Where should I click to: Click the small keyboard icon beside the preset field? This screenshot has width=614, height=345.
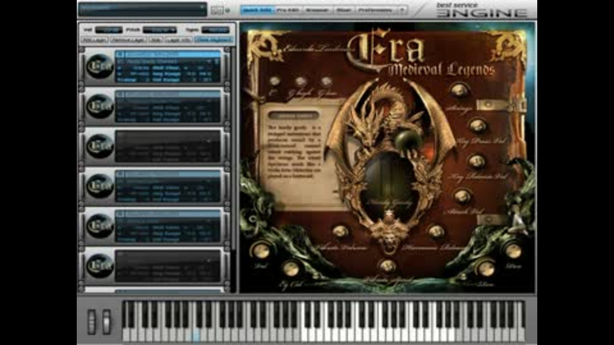(217, 11)
